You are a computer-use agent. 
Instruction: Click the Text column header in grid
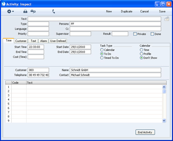(x=96, y=83)
